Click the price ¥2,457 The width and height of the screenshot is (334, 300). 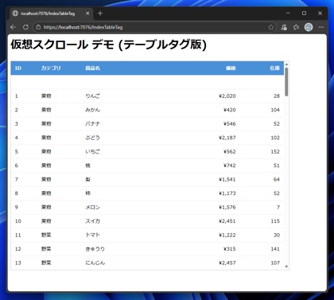click(227, 263)
